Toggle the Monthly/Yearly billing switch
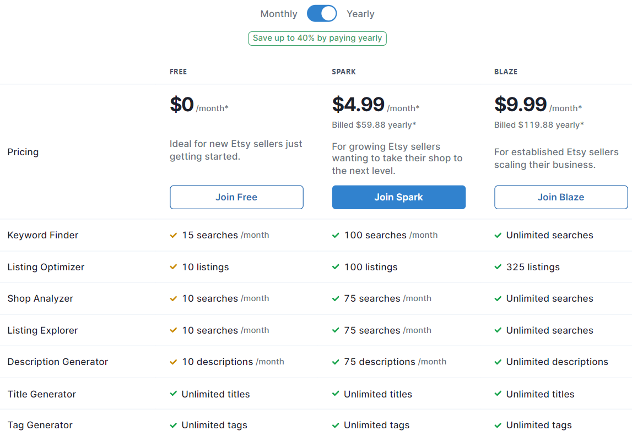 click(322, 13)
